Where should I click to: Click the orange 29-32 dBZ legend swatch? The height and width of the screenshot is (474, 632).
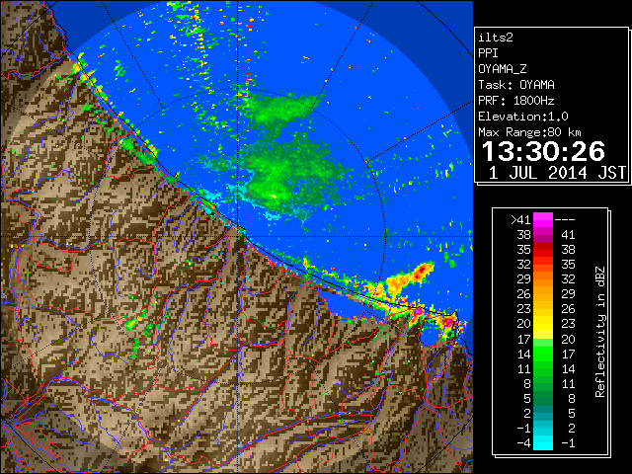[543, 278]
